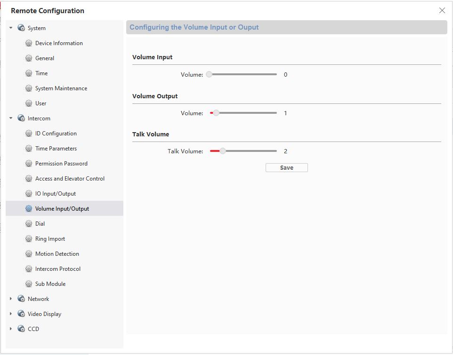453x355 pixels.
Task: Collapse the System tree section
Action: [11, 28]
